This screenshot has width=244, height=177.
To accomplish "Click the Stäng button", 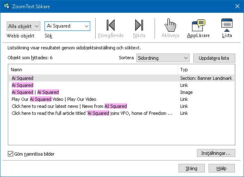I will (x=192, y=168).
